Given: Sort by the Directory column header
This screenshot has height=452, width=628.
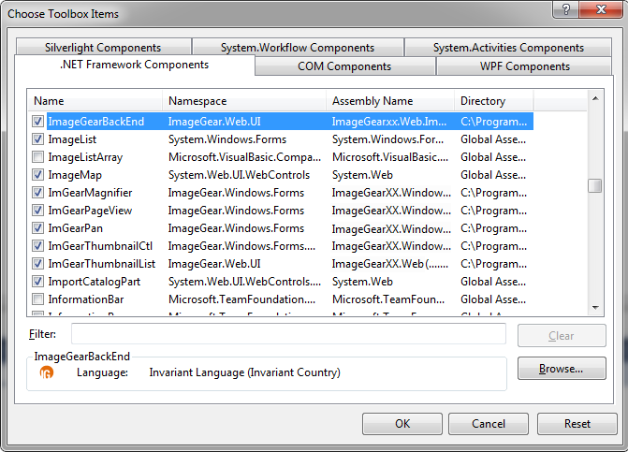Looking at the screenshot, I should (x=494, y=100).
